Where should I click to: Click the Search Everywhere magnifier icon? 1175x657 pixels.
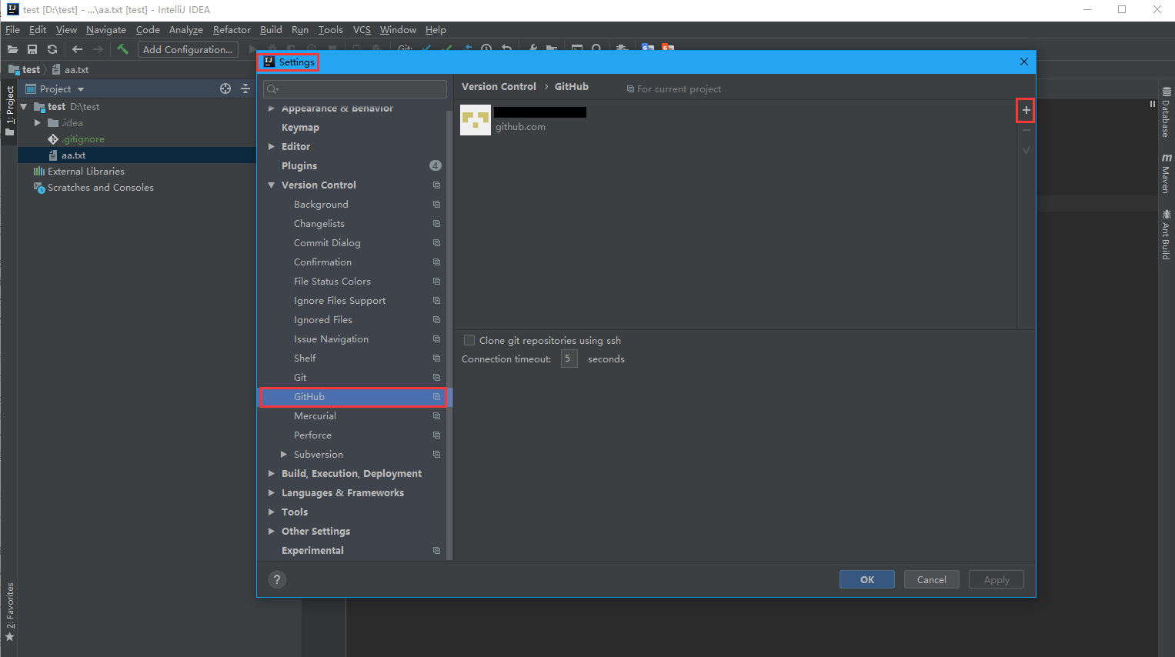597,48
